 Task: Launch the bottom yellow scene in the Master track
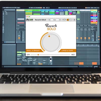click(x=94, y=23)
